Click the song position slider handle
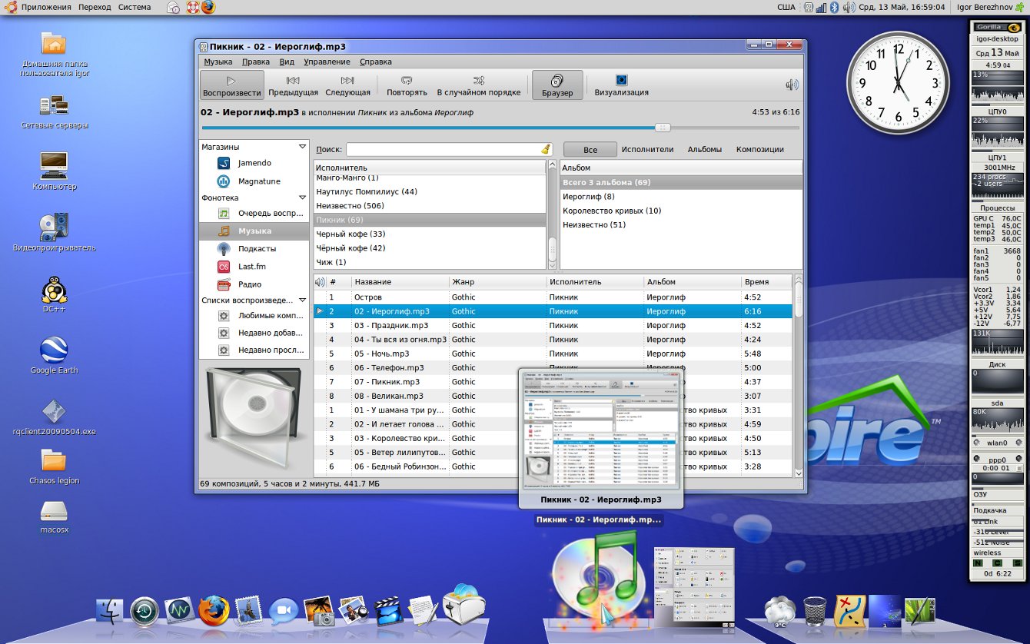This screenshot has height=644, width=1030. [663, 128]
